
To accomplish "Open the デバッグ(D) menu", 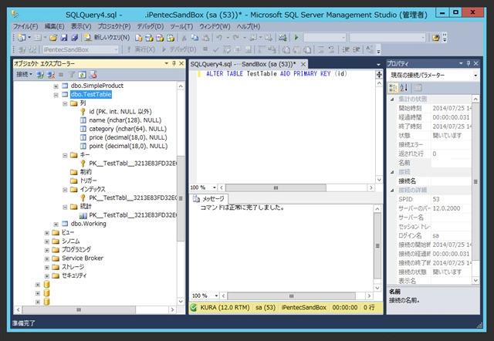I will tap(151, 26).
